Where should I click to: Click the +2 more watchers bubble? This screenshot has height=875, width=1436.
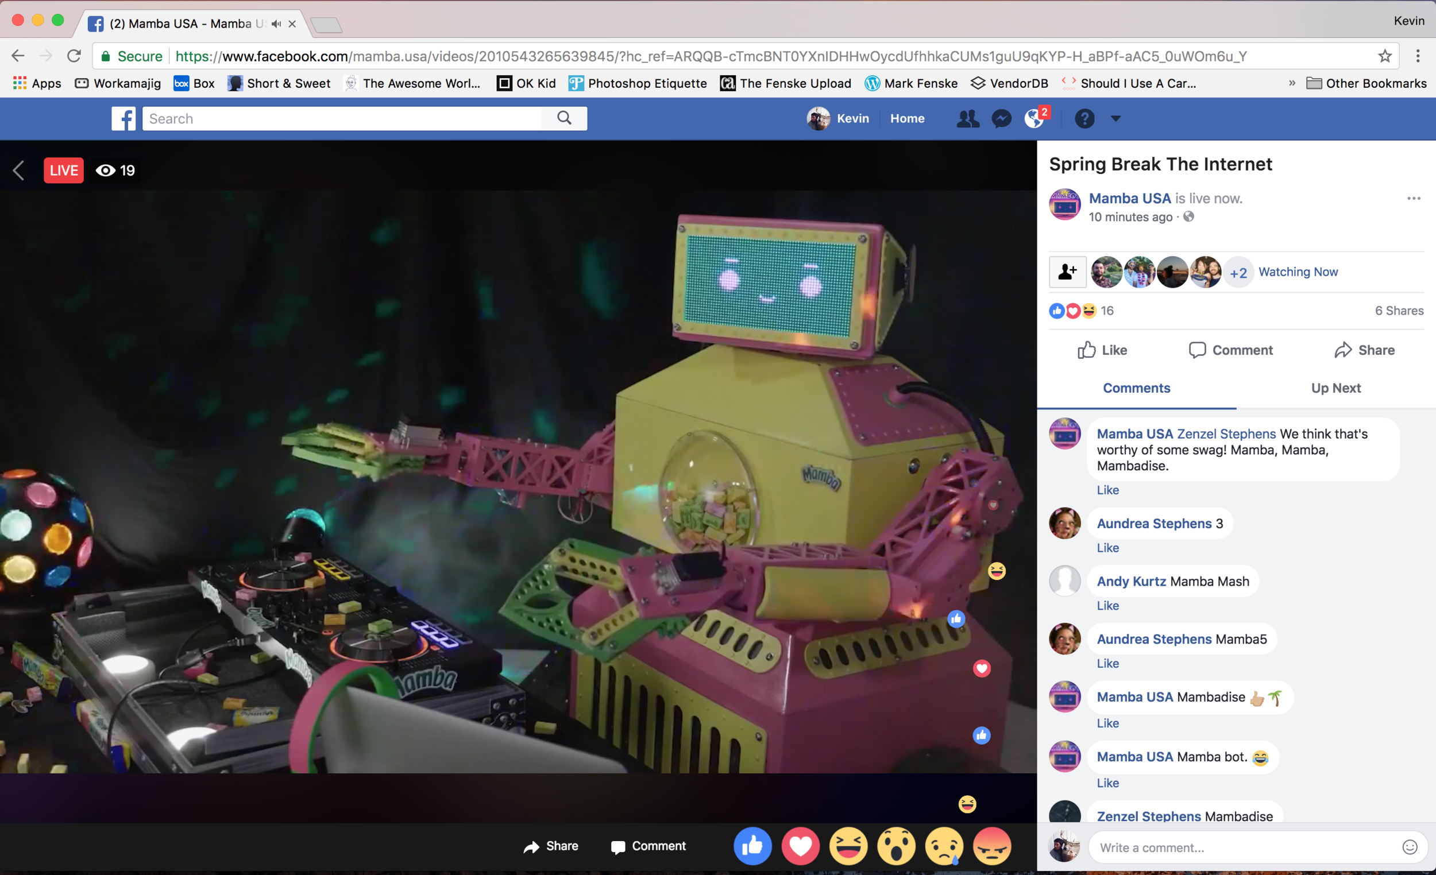click(1238, 273)
